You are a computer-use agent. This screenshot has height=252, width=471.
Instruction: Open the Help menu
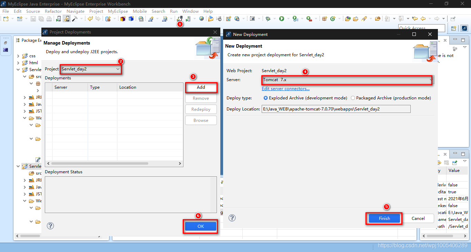pyautogui.click(x=208, y=11)
